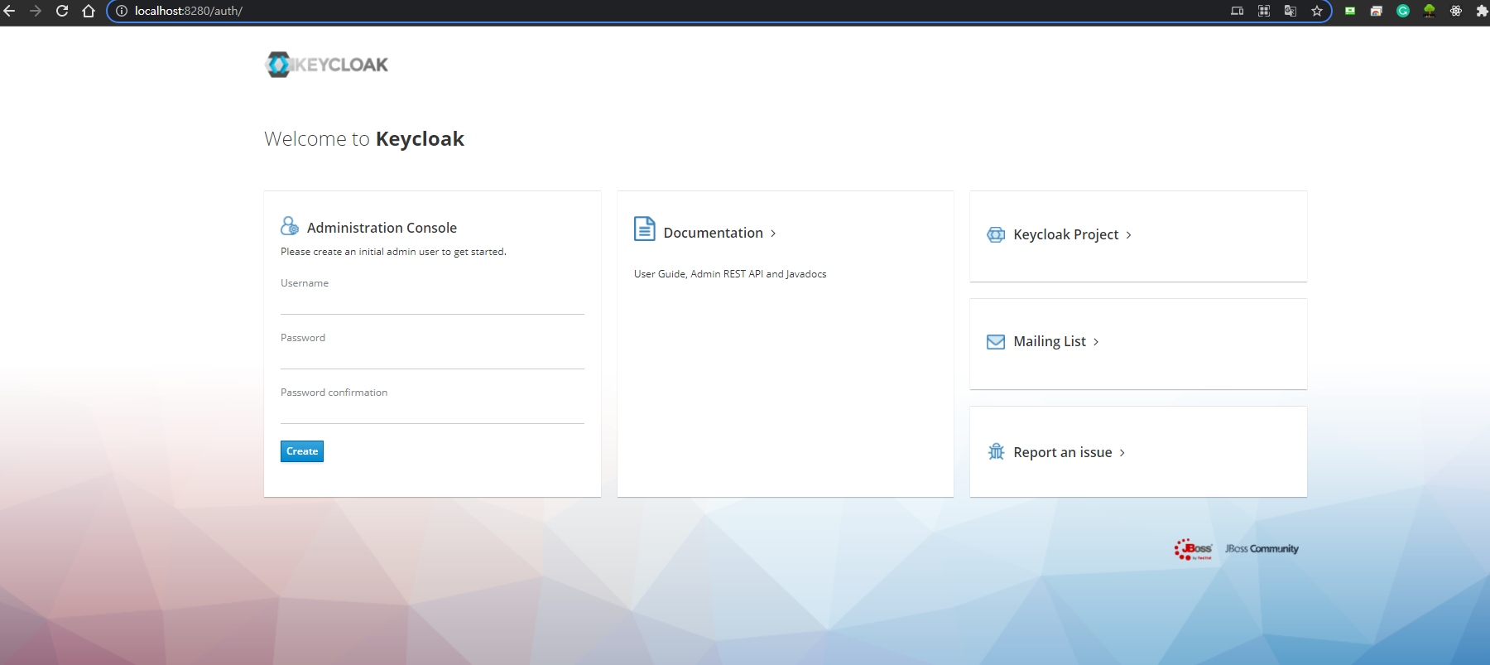Click the Administration Console heading
Image resolution: width=1490 pixels, height=665 pixels.
click(x=382, y=228)
